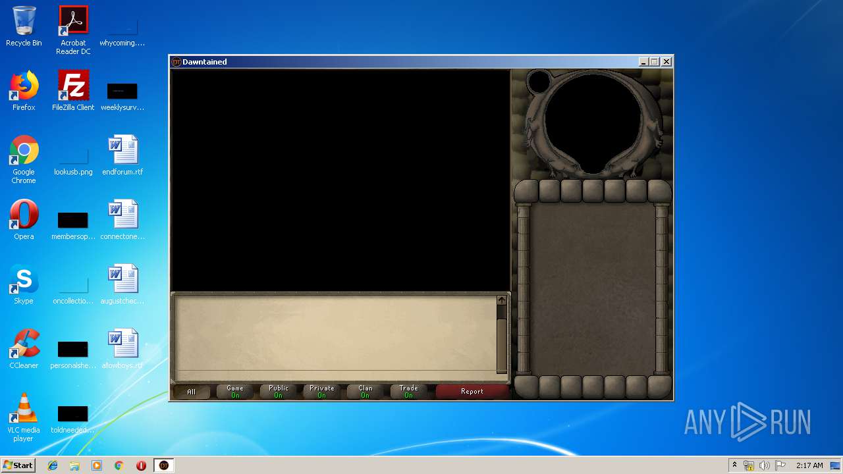Launch CCleaner desktop shortcut
This screenshot has height=474, width=843.
(24, 348)
